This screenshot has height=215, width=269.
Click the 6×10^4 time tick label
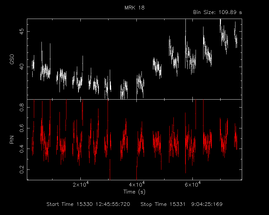click(193, 184)
